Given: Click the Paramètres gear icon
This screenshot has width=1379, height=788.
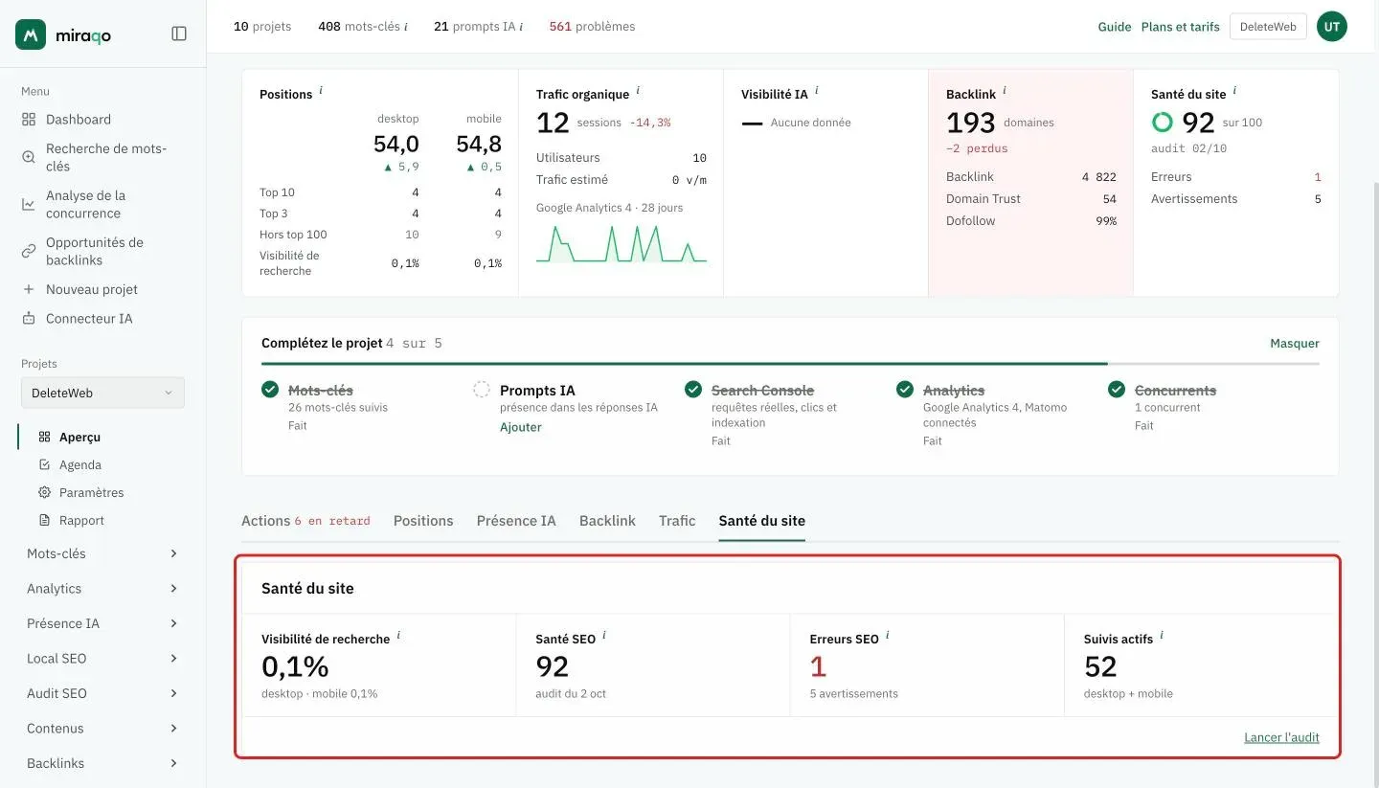Looking at the screenshot, I should pyautogui.click(x=44, y=492).
